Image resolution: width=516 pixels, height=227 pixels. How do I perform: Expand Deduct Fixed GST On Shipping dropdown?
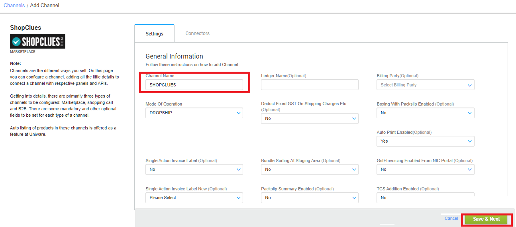[310, 118]
